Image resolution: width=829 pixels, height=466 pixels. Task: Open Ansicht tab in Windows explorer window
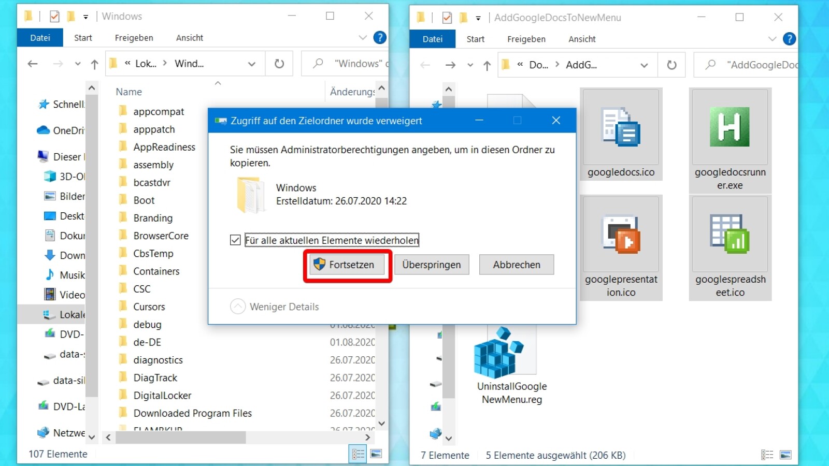[x=190, y=38]
